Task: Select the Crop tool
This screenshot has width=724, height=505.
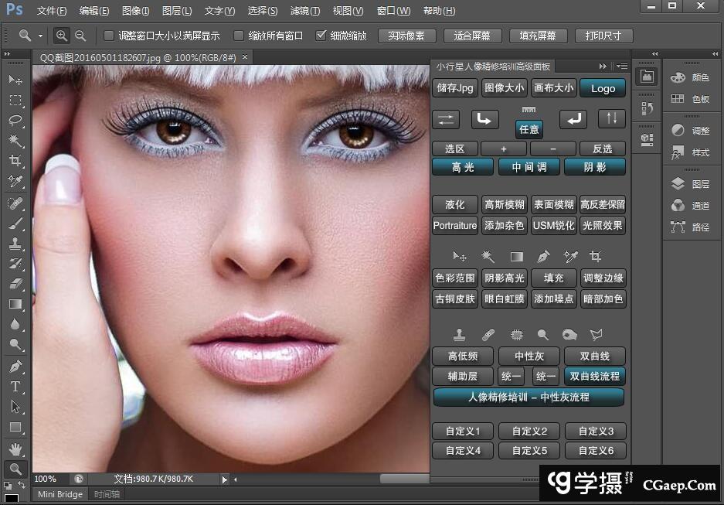Action: tap(15, 161)
